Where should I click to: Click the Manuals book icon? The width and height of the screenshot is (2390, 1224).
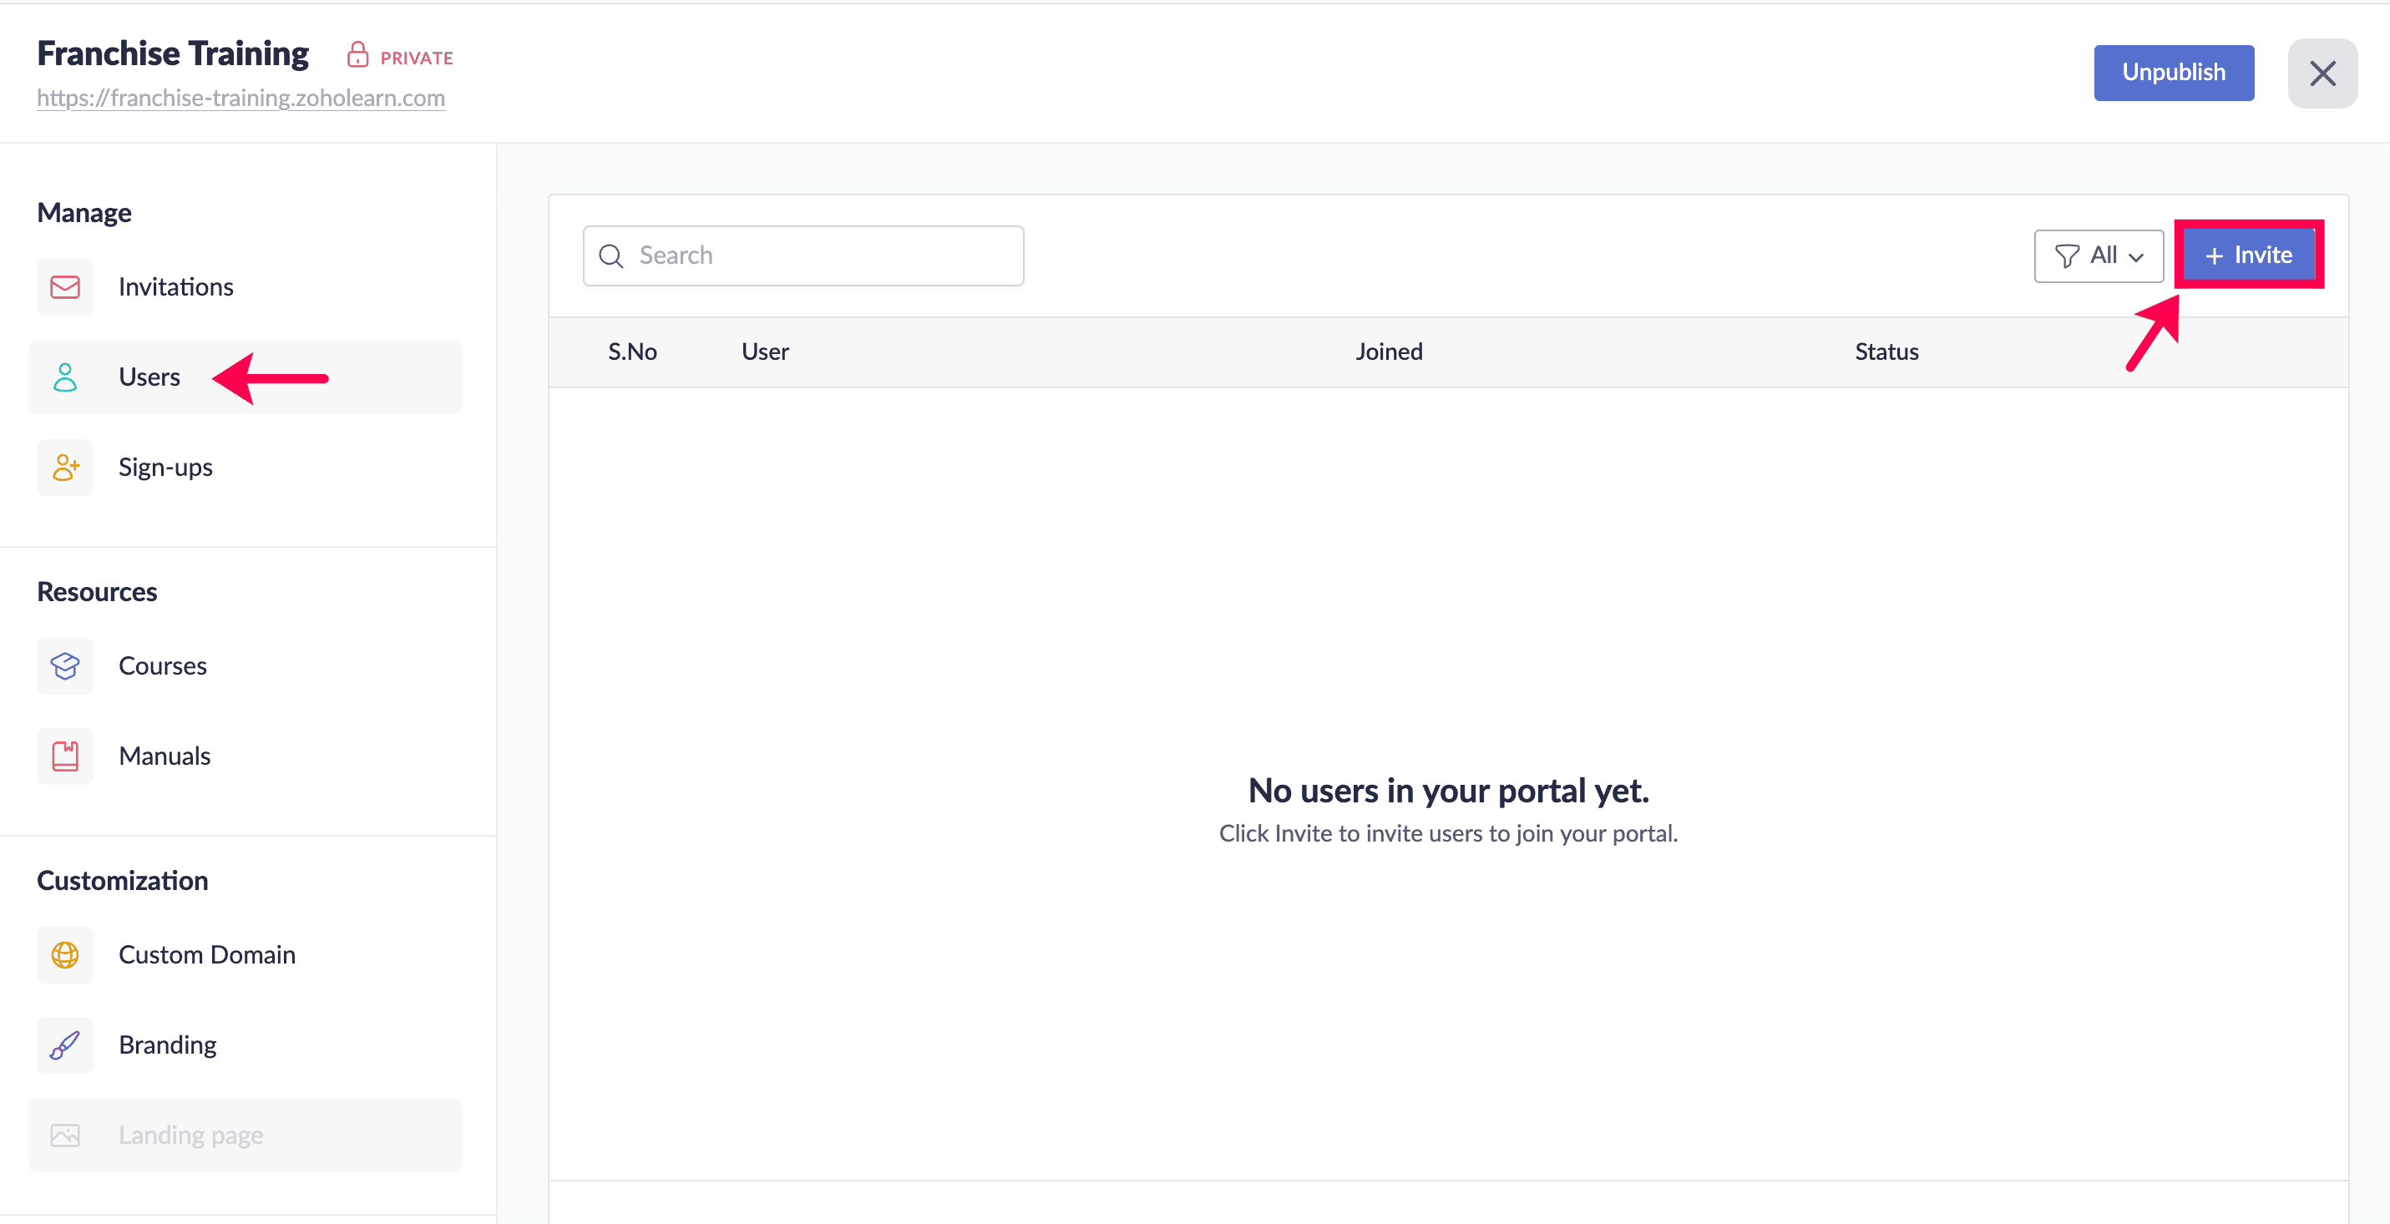(65, 756)
